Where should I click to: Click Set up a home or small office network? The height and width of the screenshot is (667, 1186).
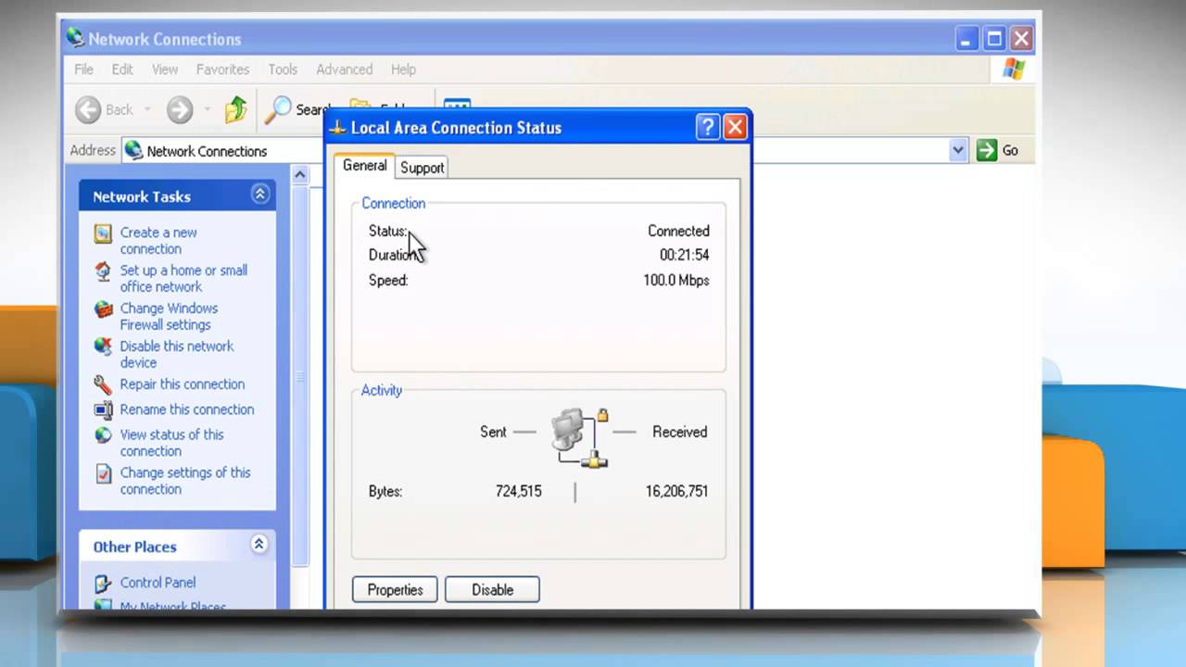click(x=183, y=279)
